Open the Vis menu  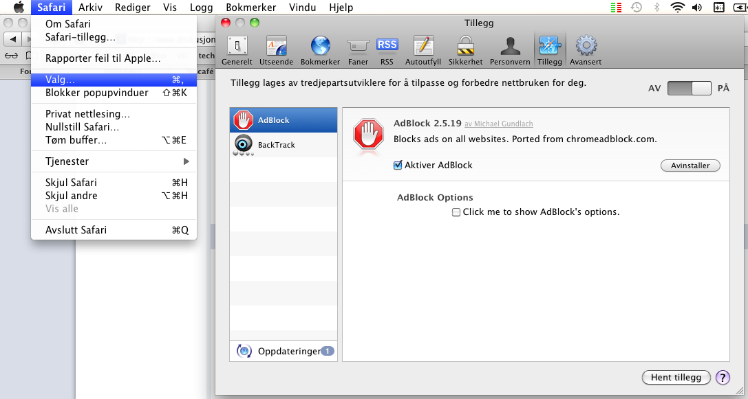pos(169,7)
